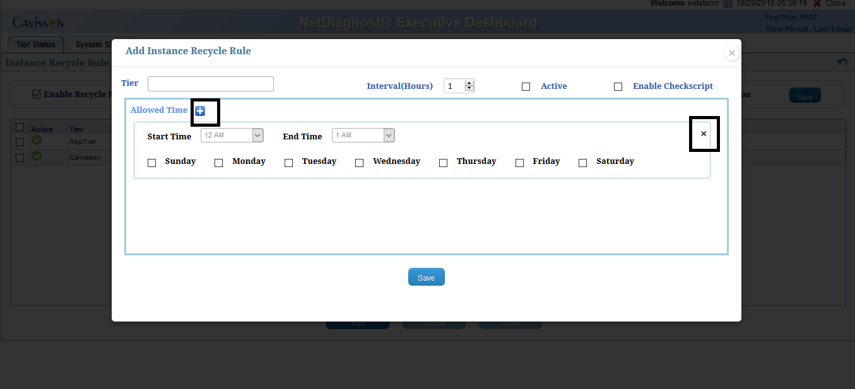Click the Active column header
The height and width of the screenshot is (389, 855).
click(42, 129)
